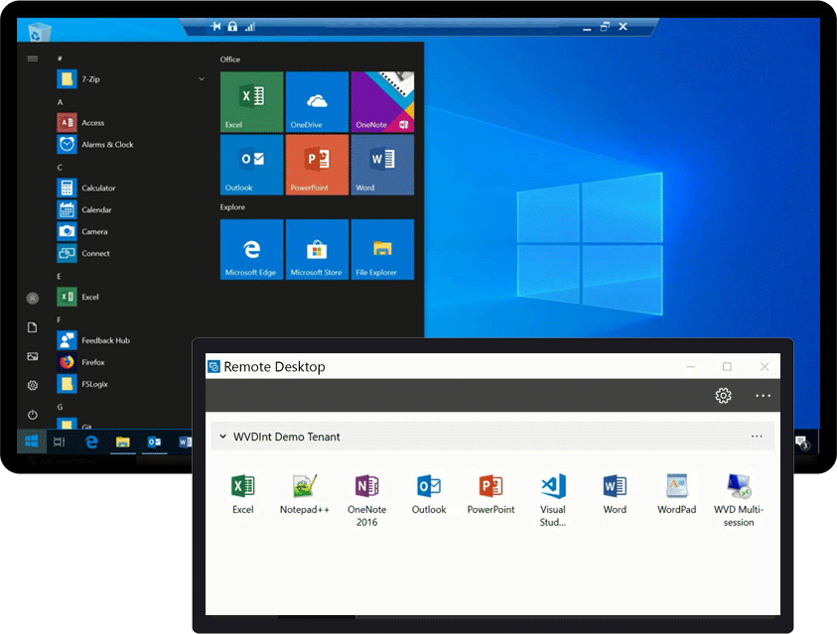Screen dimensions: 837x634
Task: Launch the File Explorer tile under Explore
Action: pyautogui.click(x=382, y=249)
